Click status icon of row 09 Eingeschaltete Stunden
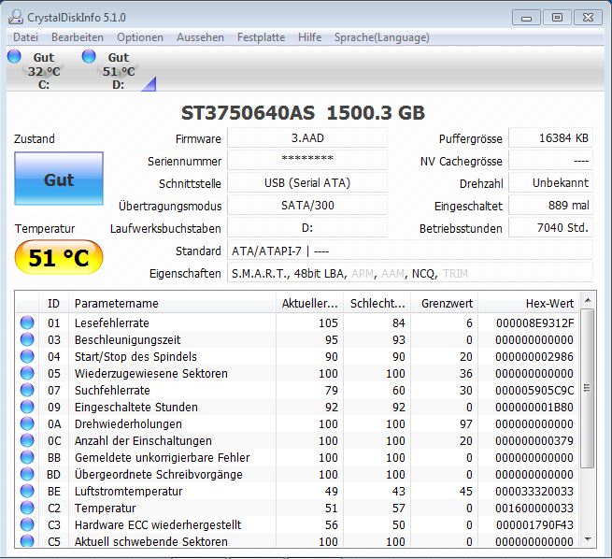 point(27,407)
